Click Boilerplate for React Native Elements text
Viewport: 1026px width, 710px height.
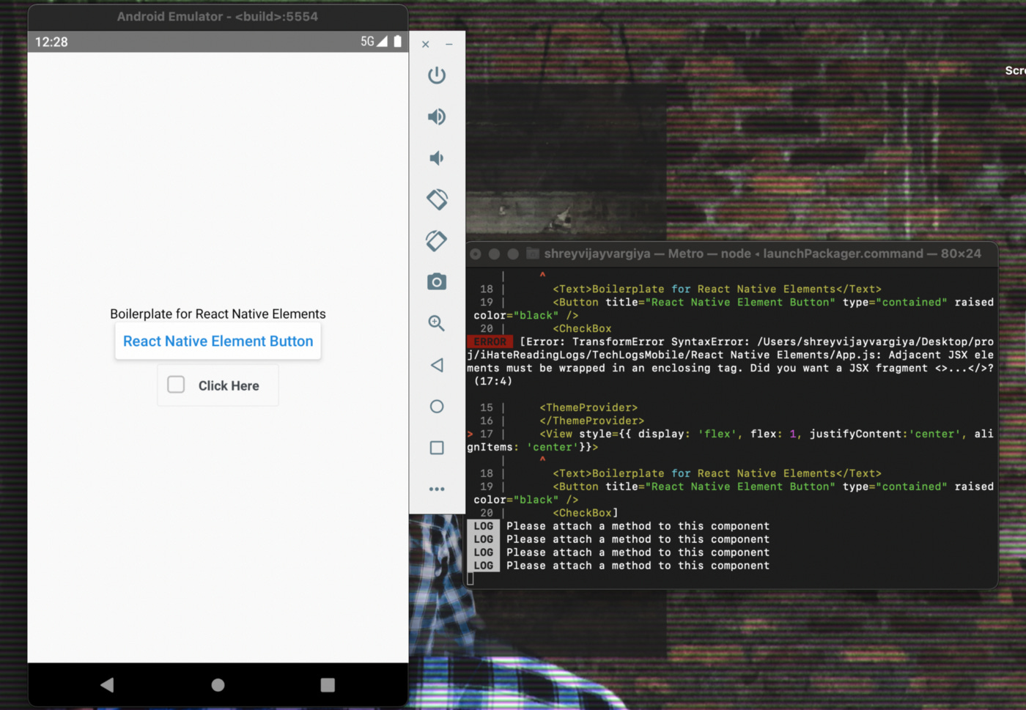point(218,314)
